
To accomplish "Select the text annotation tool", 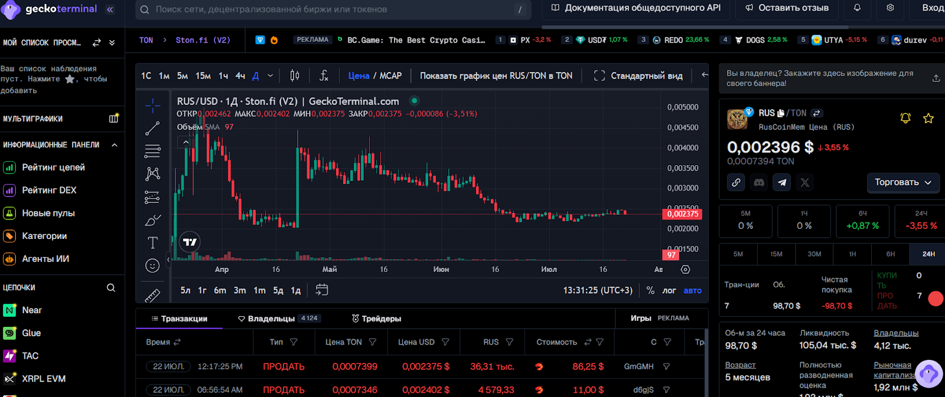I will (x=152, y=242).
